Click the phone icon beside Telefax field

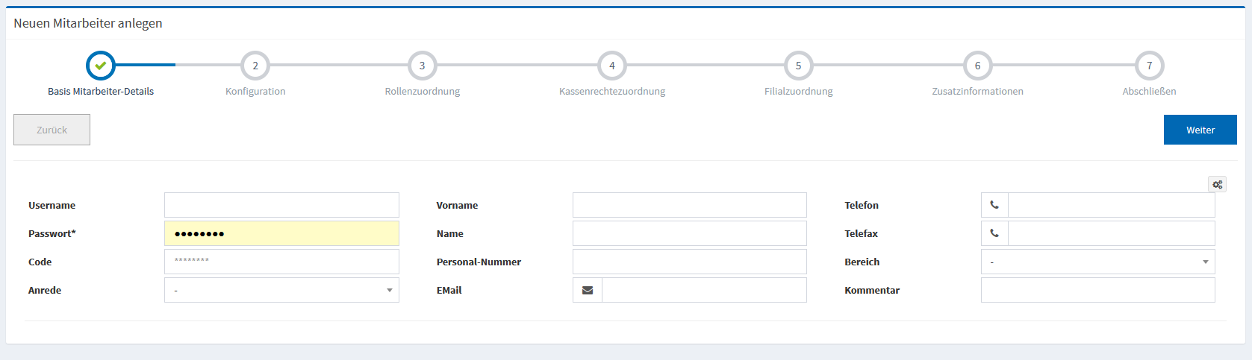(994, 233)
